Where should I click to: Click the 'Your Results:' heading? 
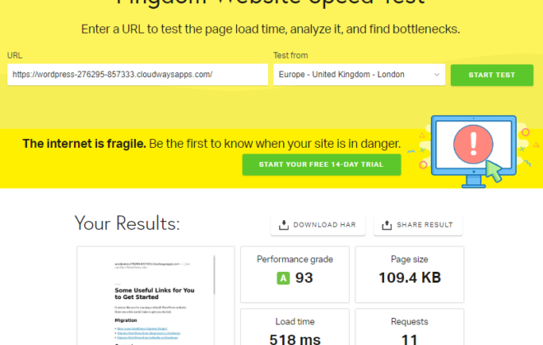tap(127, 223)
